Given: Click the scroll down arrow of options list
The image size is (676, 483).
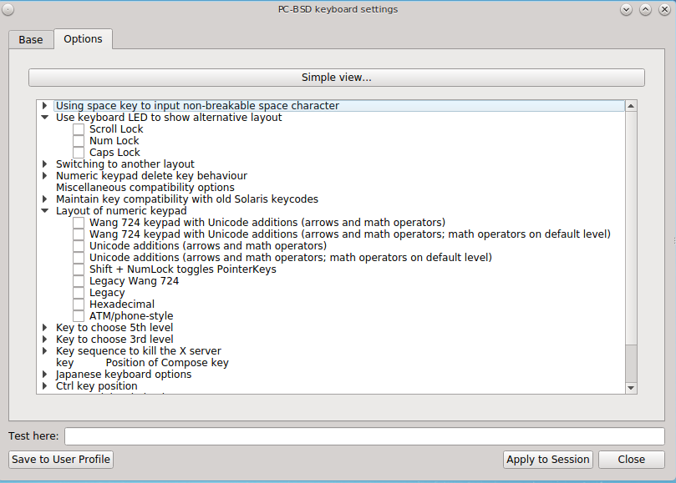Looking at the screenshot, I should tap(631, 388).
